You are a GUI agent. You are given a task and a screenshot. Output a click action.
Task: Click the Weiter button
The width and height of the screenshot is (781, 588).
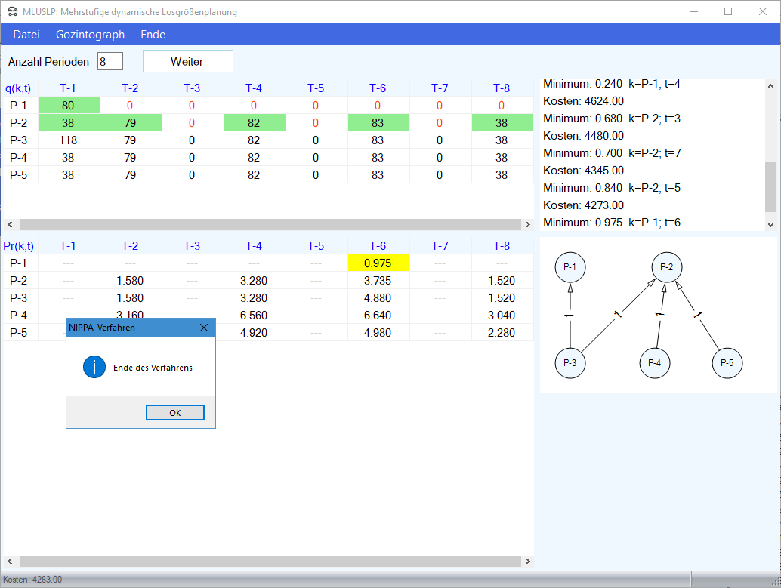click(187, 62)
